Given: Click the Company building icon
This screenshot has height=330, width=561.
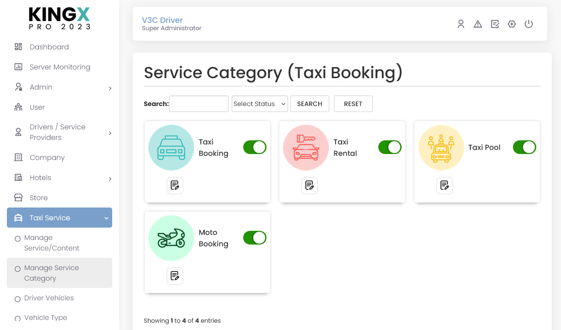Looking at the screenshot, I should coord(18,157).
